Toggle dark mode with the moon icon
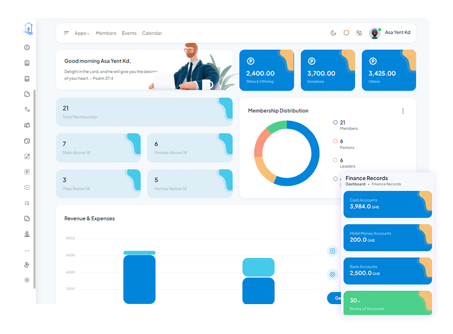The width and height of the screenshot is (453, 334). (333, 33)
